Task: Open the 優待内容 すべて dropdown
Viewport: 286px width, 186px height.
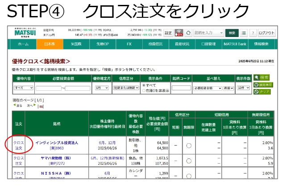Action: click(x=24, y=88)
